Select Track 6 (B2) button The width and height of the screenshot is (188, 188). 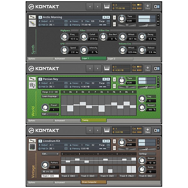point(147,176)
